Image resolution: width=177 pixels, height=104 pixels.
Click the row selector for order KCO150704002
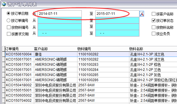point(4,101)
